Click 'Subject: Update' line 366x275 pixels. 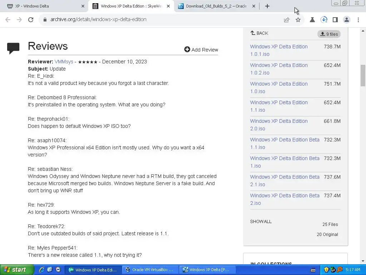(x=47, y=69)
